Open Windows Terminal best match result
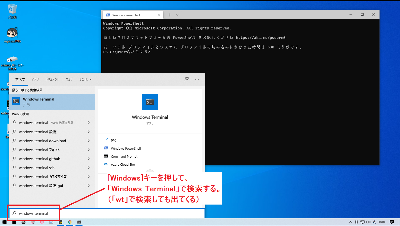 (52, 102)
